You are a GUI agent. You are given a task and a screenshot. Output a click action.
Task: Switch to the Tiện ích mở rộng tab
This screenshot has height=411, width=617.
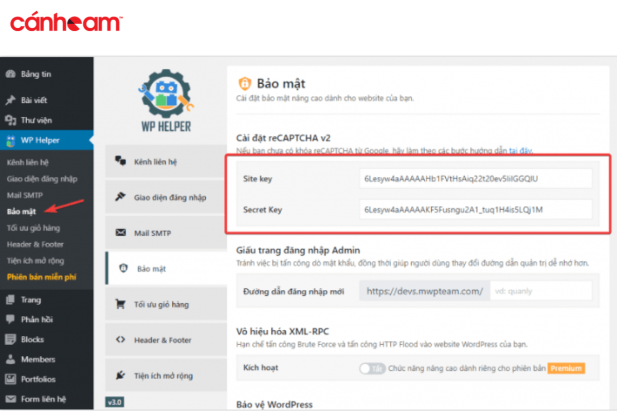[x=166, y=376]
